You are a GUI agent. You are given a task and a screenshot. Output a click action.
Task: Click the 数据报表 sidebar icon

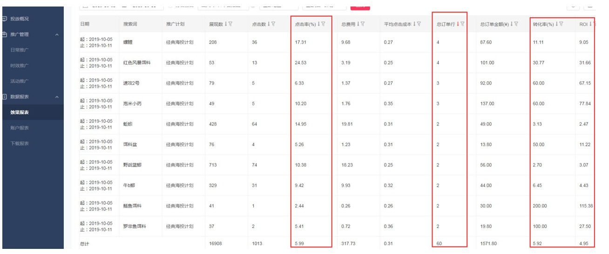(5, 97)
